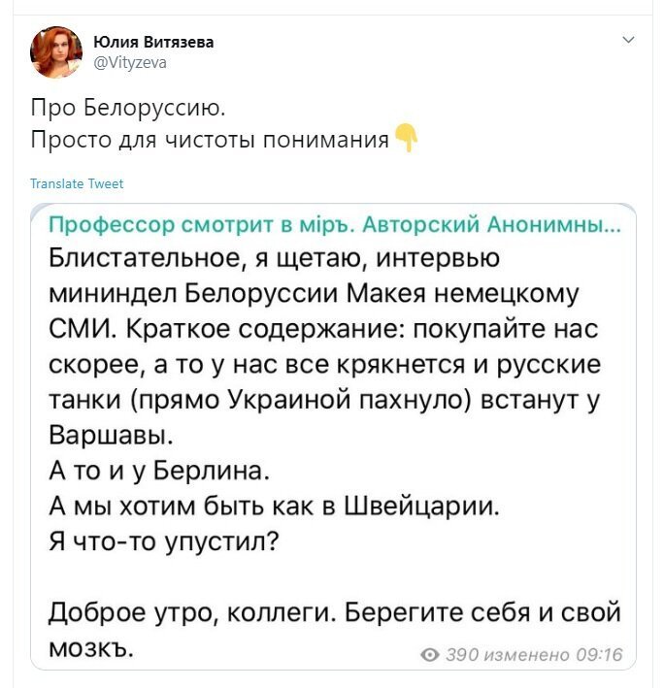Screen dimensions: 664x688
Task: Expand the tweet options chevron
Action: [x=628, y=40]
